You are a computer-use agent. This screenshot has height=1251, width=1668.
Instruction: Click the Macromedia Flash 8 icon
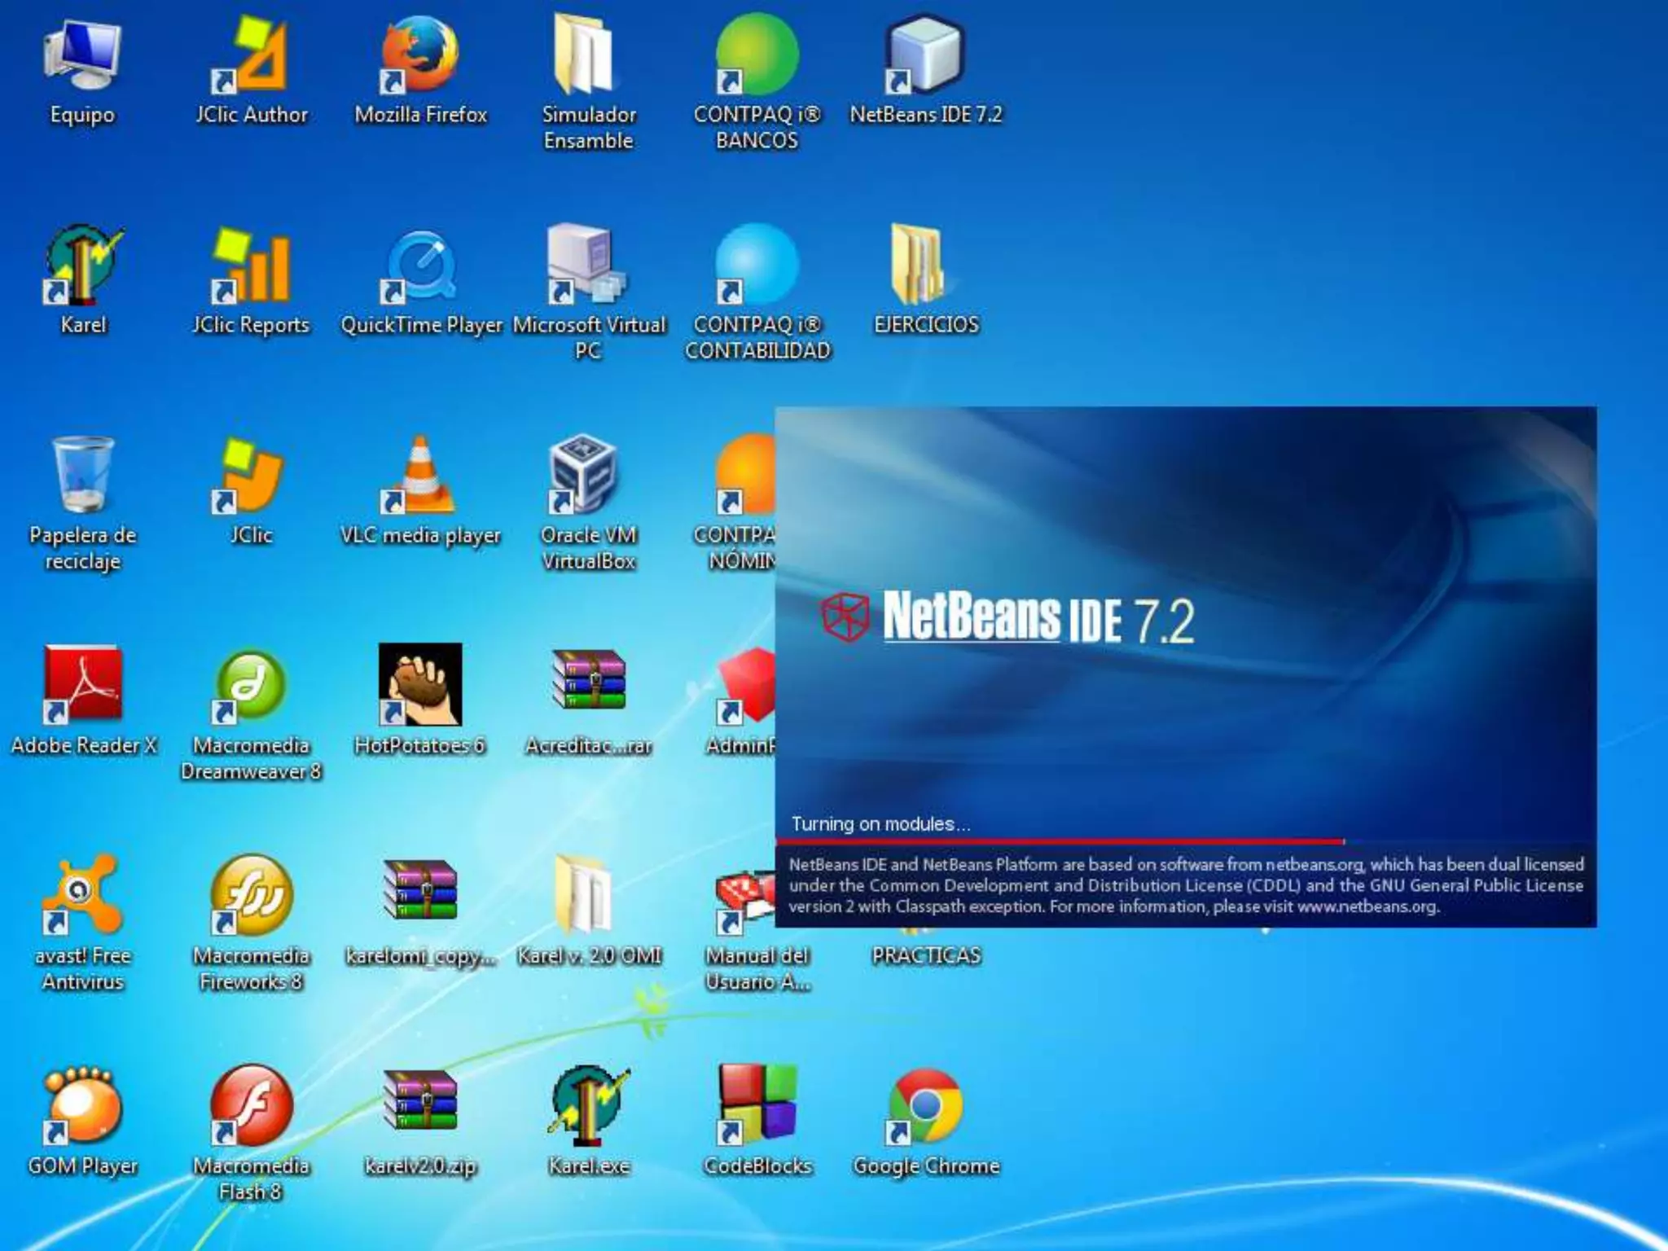coord(251,1106)
